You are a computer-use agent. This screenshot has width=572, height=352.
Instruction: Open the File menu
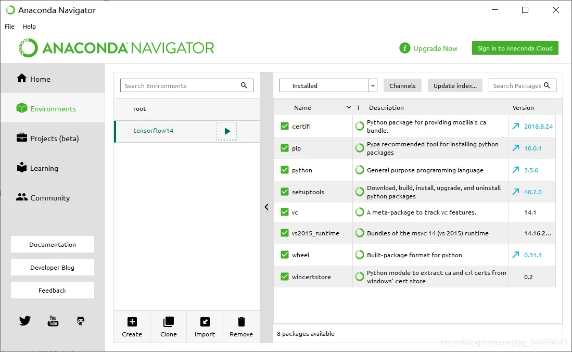point(9,26)
